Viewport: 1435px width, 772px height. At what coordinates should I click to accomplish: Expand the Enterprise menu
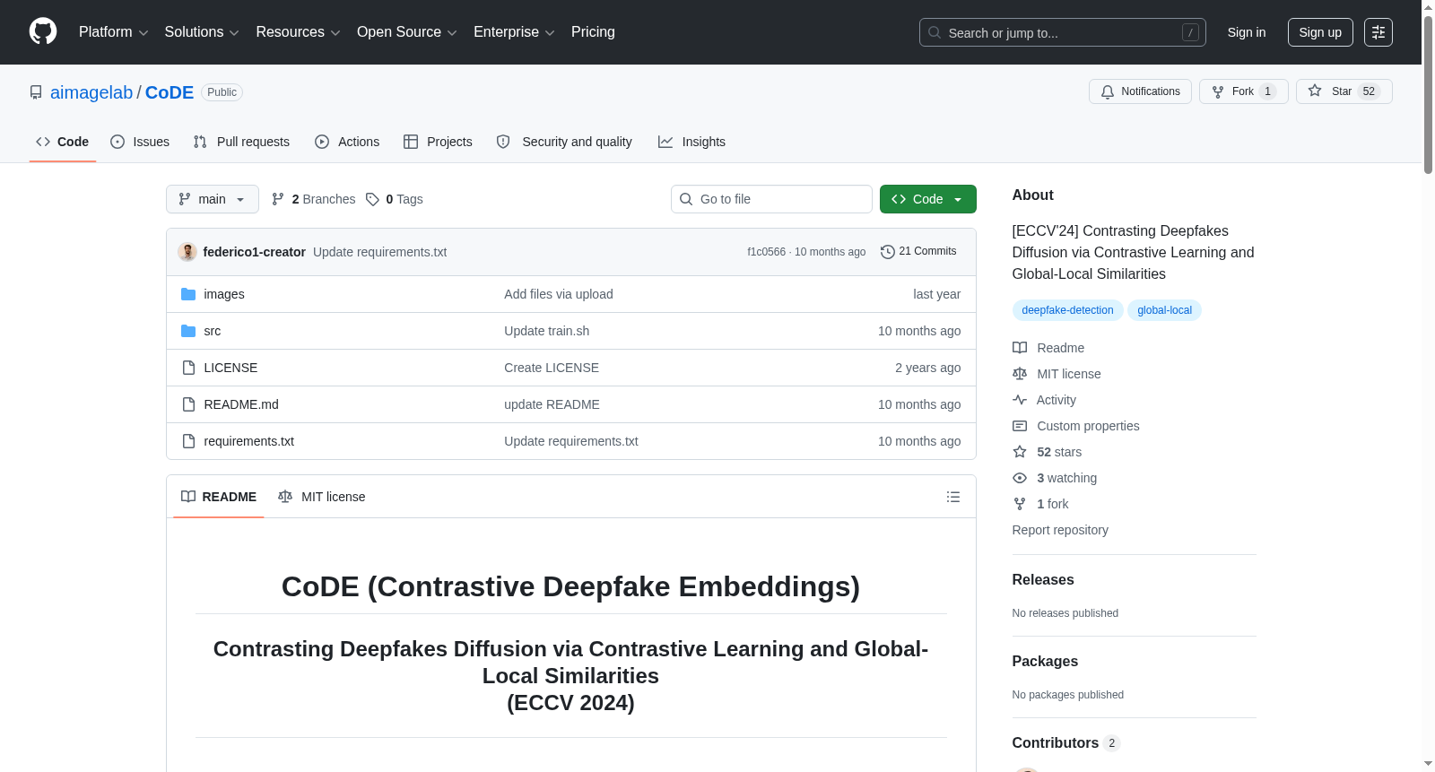click(514, 32)
